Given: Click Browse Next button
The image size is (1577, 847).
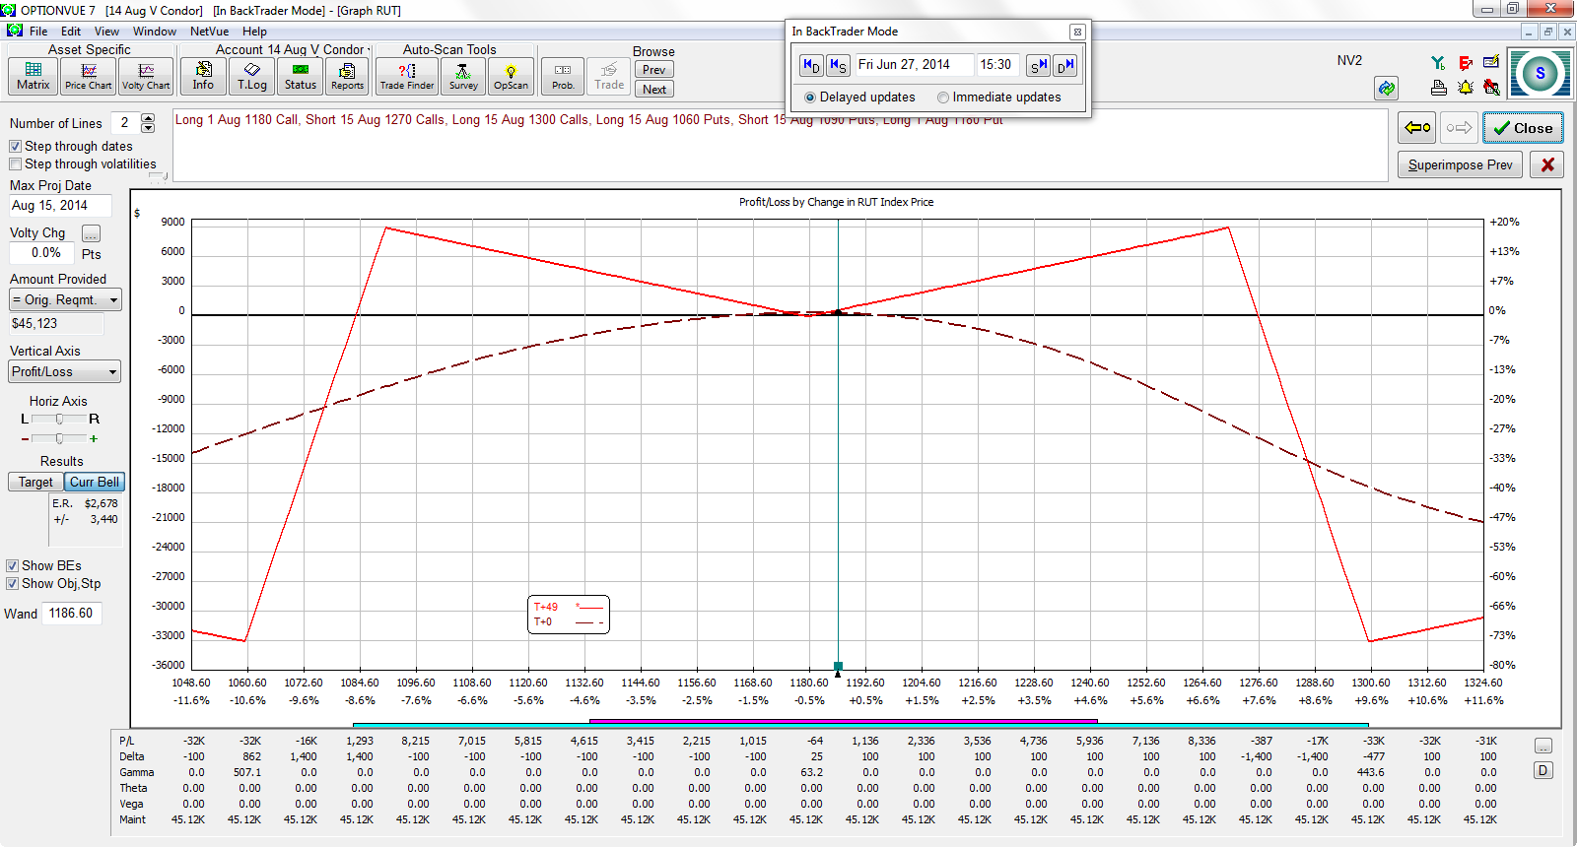Looking at the screenshot, I should (653, 90).
